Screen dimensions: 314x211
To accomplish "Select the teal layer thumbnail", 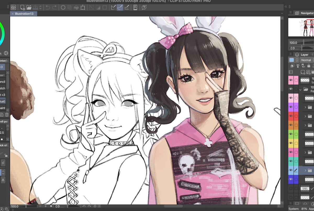I will (310, 161).
